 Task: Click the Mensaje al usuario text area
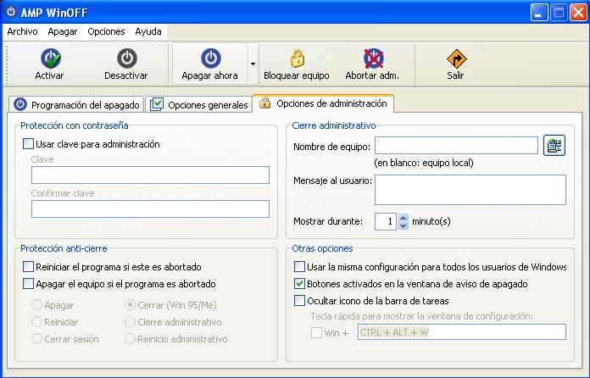point(470,190)
